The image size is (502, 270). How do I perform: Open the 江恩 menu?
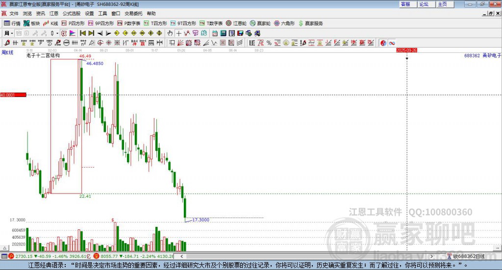click(54, 13)
